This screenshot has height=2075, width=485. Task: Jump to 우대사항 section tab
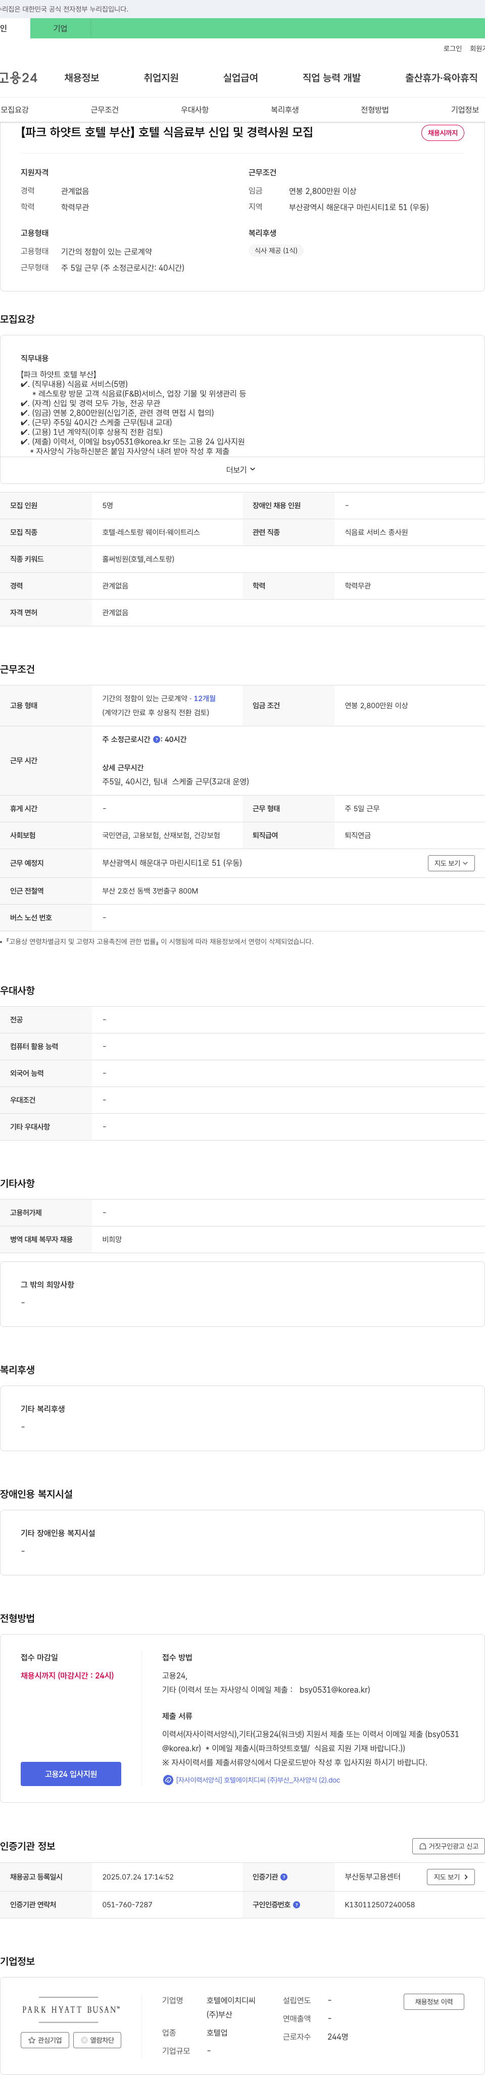pyautogui.click(x=194, y=110)
